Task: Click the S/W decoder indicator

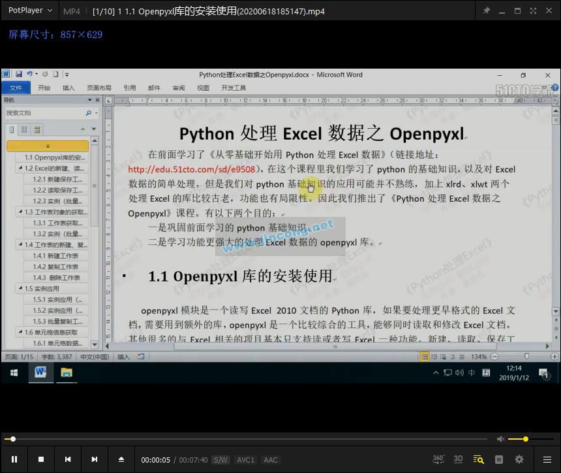Action: (x=220, y=460)
